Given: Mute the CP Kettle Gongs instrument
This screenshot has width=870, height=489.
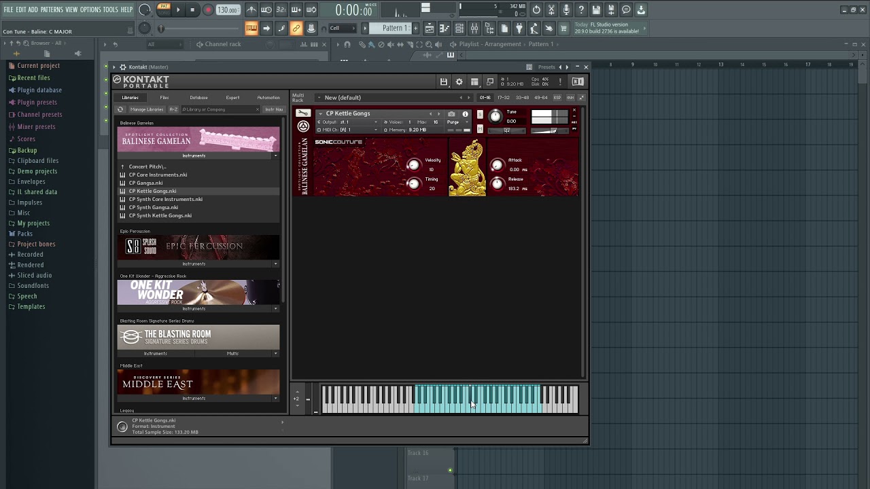Looking at the screenshot, I should 480,129.
